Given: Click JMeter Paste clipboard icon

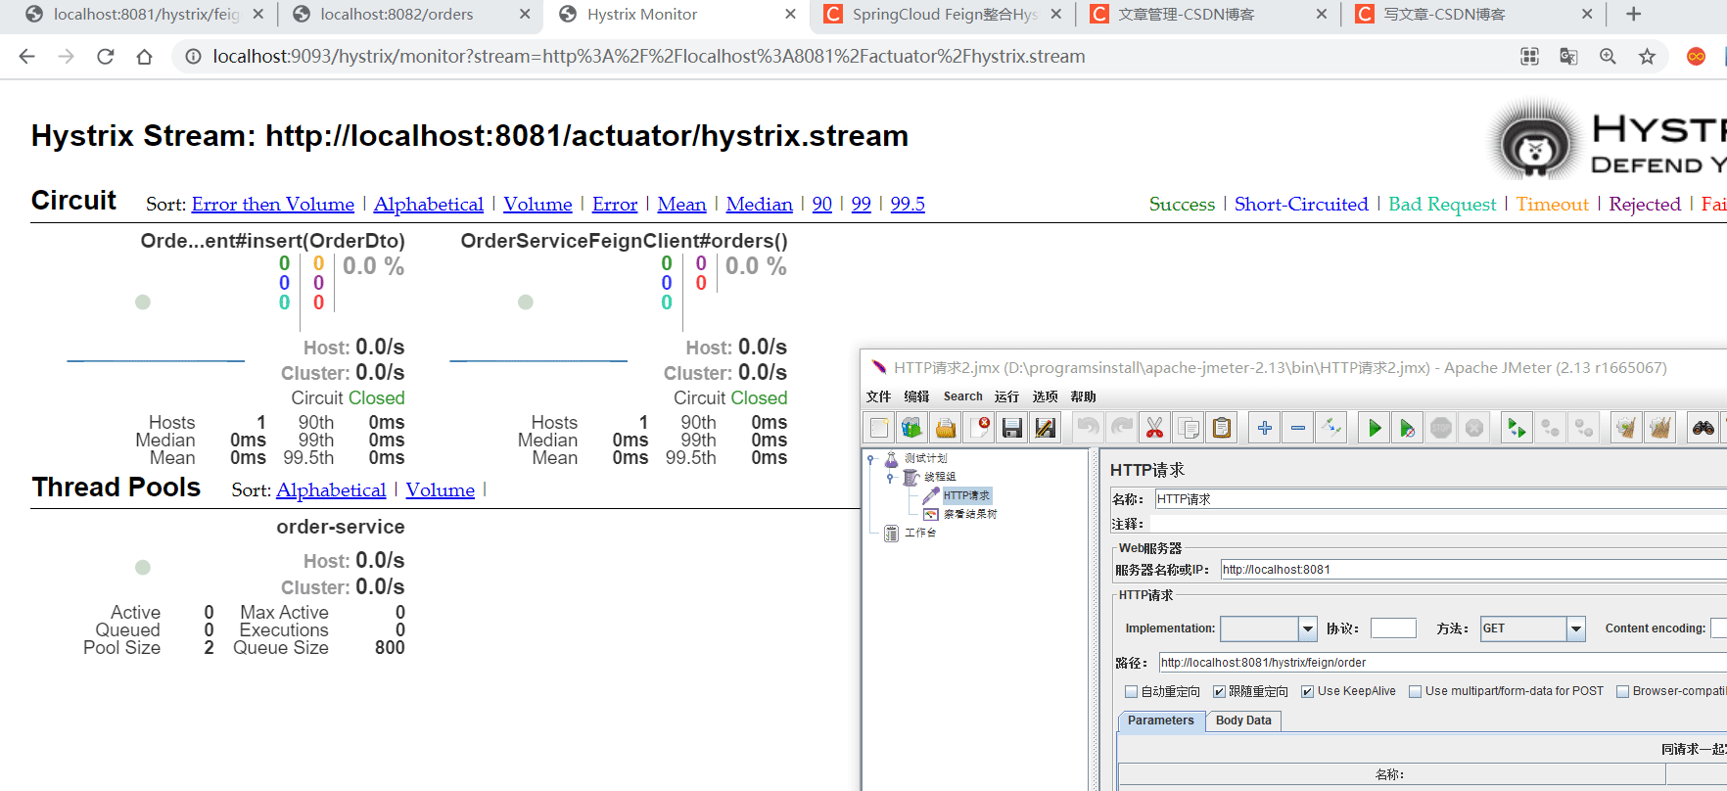Looking at the screenshot, I should [1222, 428].
